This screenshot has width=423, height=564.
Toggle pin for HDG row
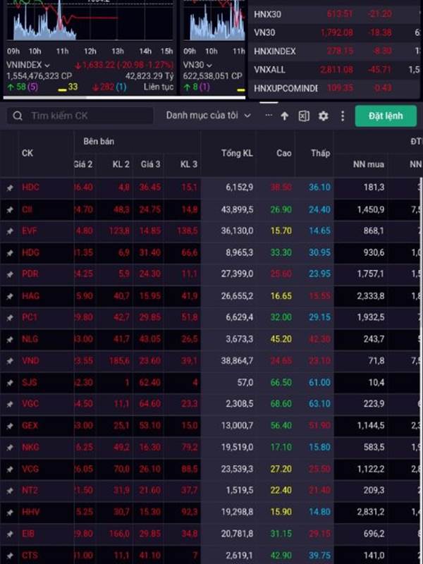point(10,252)
